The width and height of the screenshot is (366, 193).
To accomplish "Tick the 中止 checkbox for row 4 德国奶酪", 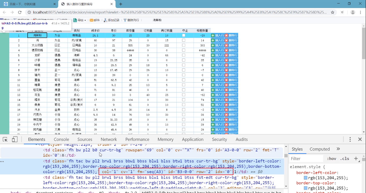I will pyautogui.click(x=184, y=50).
